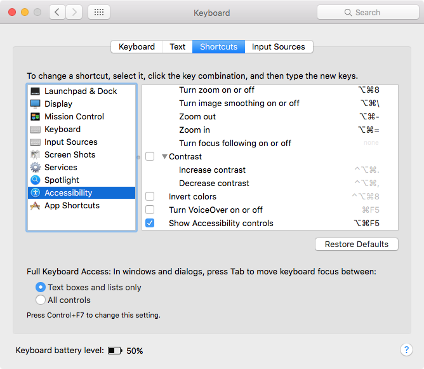This screenshot has width=424, height=369.
Task: Select the Zoom in shortcut row
Action: 270,130
